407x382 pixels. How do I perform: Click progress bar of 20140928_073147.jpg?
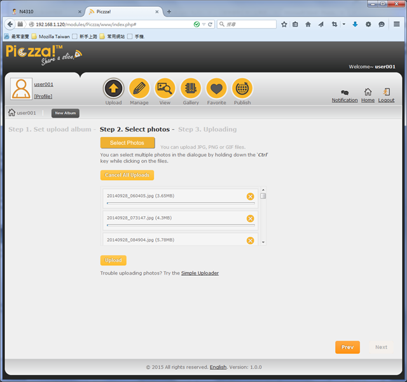[181, 225]
